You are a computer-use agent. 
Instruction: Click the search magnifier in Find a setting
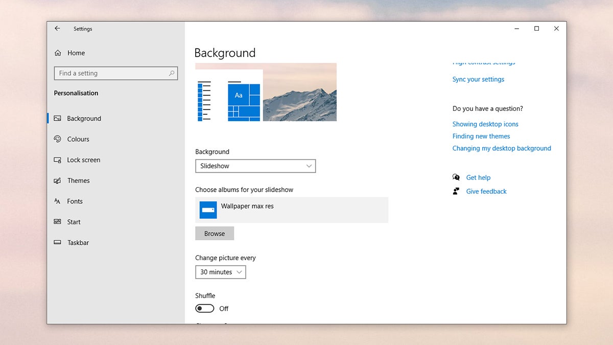tap(172, 73)
